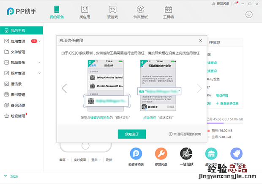The width and height of the screenshot is (262, 184).
Task: Click the Yoyo device link
Action: click(x=14, y=176)
